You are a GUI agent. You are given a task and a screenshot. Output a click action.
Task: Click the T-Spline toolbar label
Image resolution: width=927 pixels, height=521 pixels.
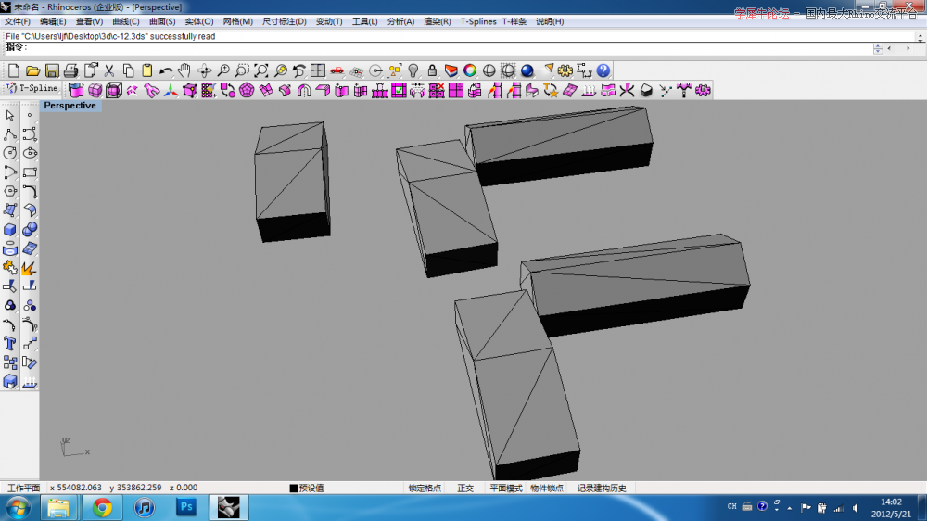pos(32,89)
